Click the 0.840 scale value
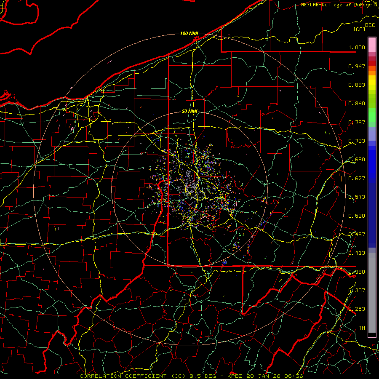The height and width of the screenshot is (379, 379). pos(357,104)
